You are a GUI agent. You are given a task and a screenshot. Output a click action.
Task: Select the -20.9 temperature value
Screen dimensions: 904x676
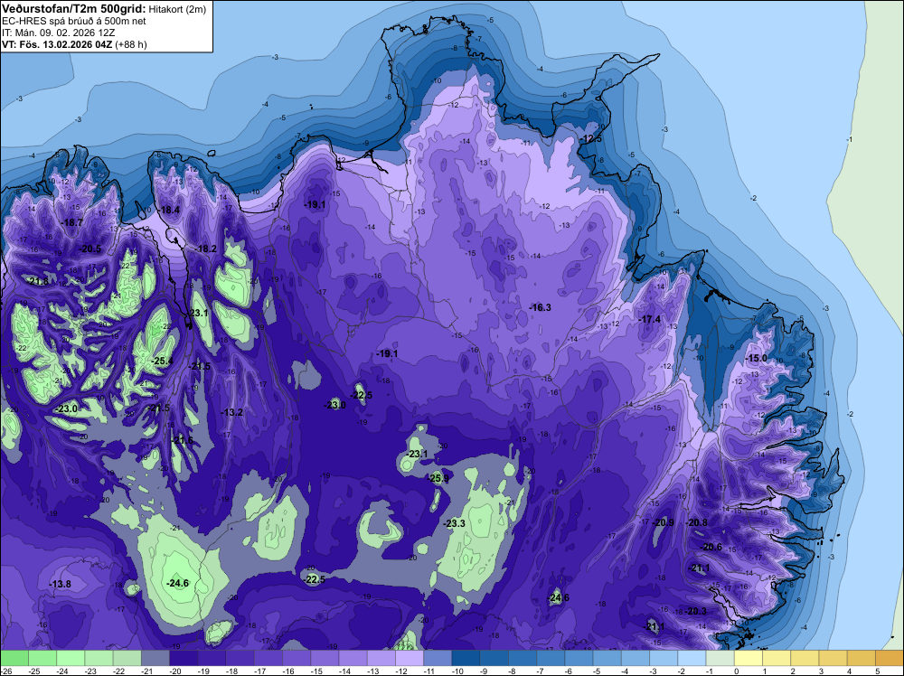pos(664,522)
